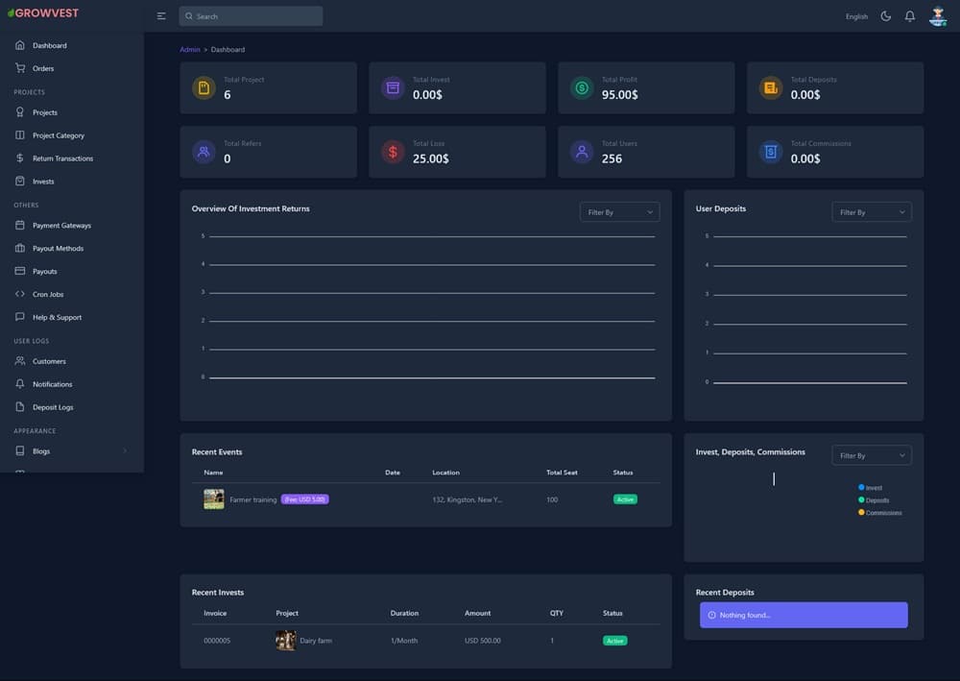
Task: Click the hamburger sidebar toggle icon
Action: tap(161, 16)
